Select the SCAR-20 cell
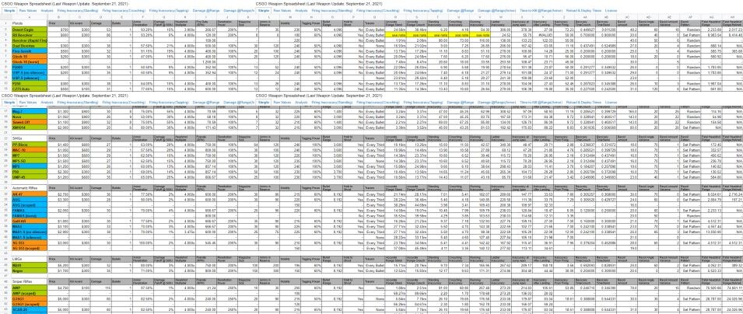Image resolution: width=743 pixels, height=314 pixels. pyautogui.click(x=29, y=310)
